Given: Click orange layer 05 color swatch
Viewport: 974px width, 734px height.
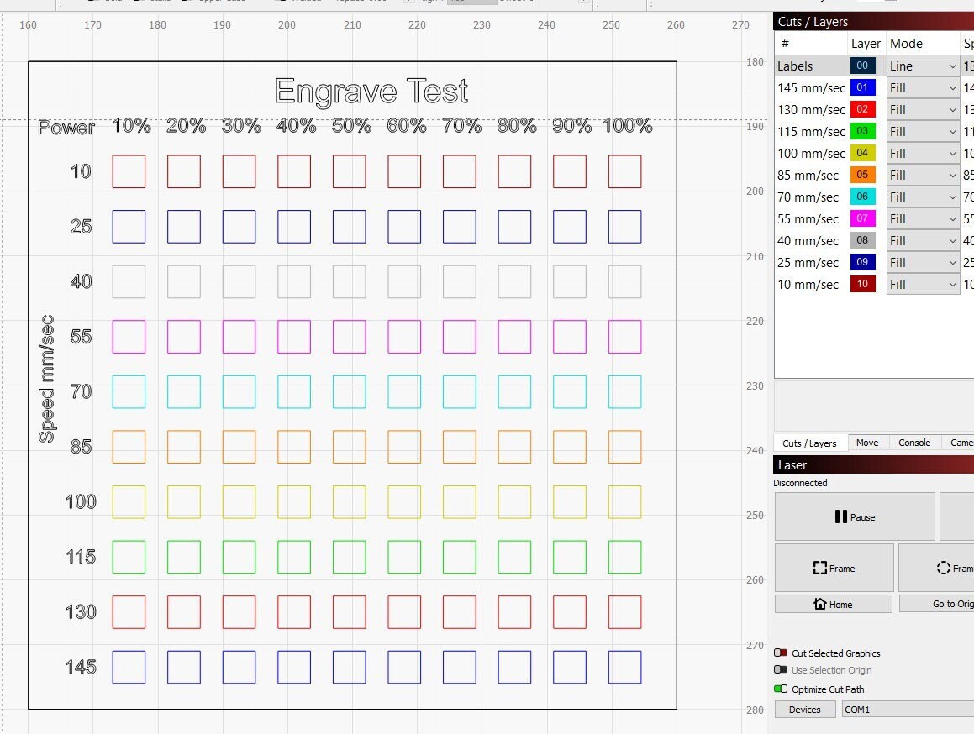Looking at the screenshot, I should click(863, 175).
